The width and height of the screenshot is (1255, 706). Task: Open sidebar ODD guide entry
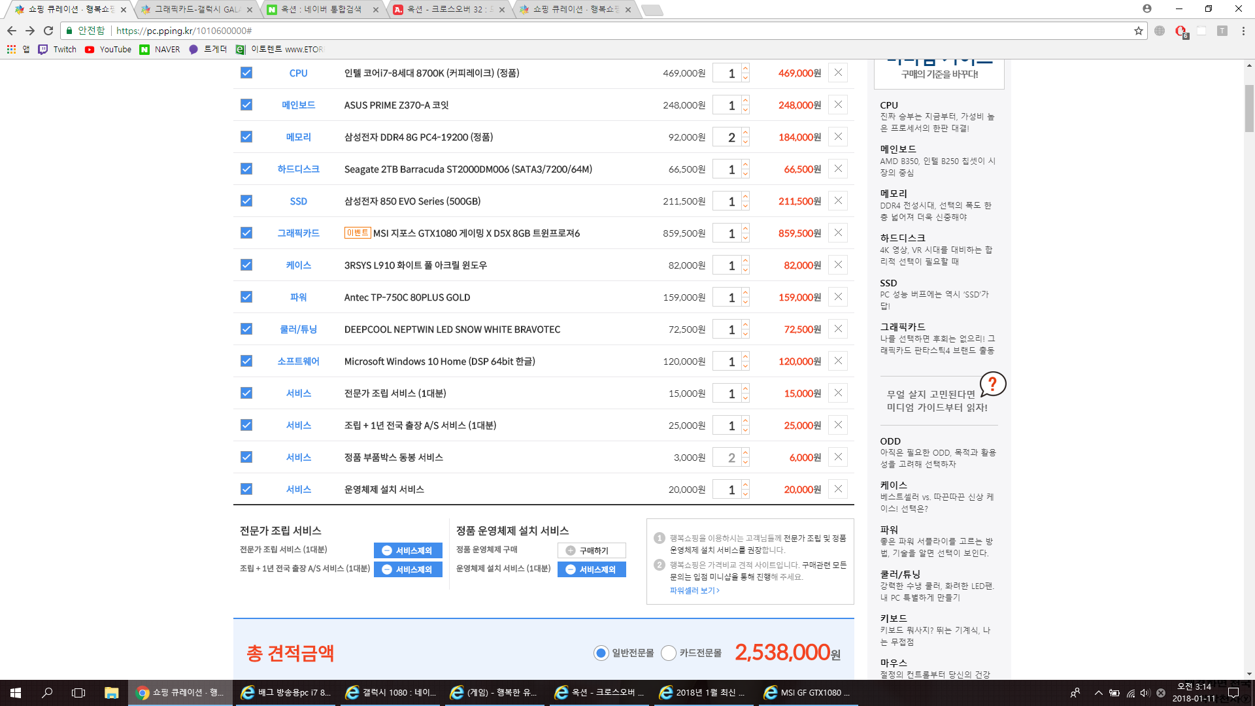(x=938, y=452)
